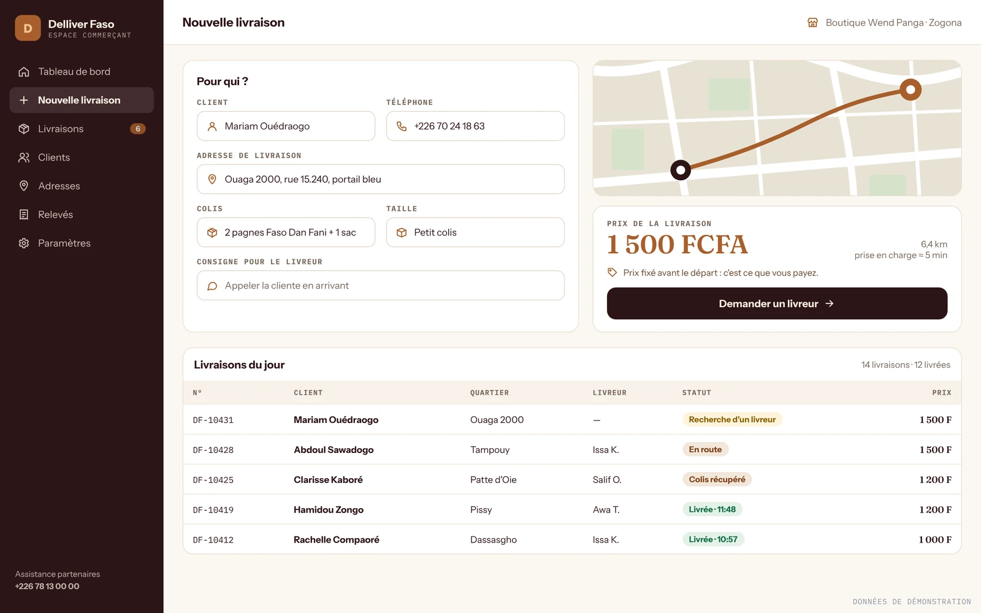Click the box icon in the Colis field
Image resolution: width=981 pixels, height=613 pixels.
coord(212,232)
